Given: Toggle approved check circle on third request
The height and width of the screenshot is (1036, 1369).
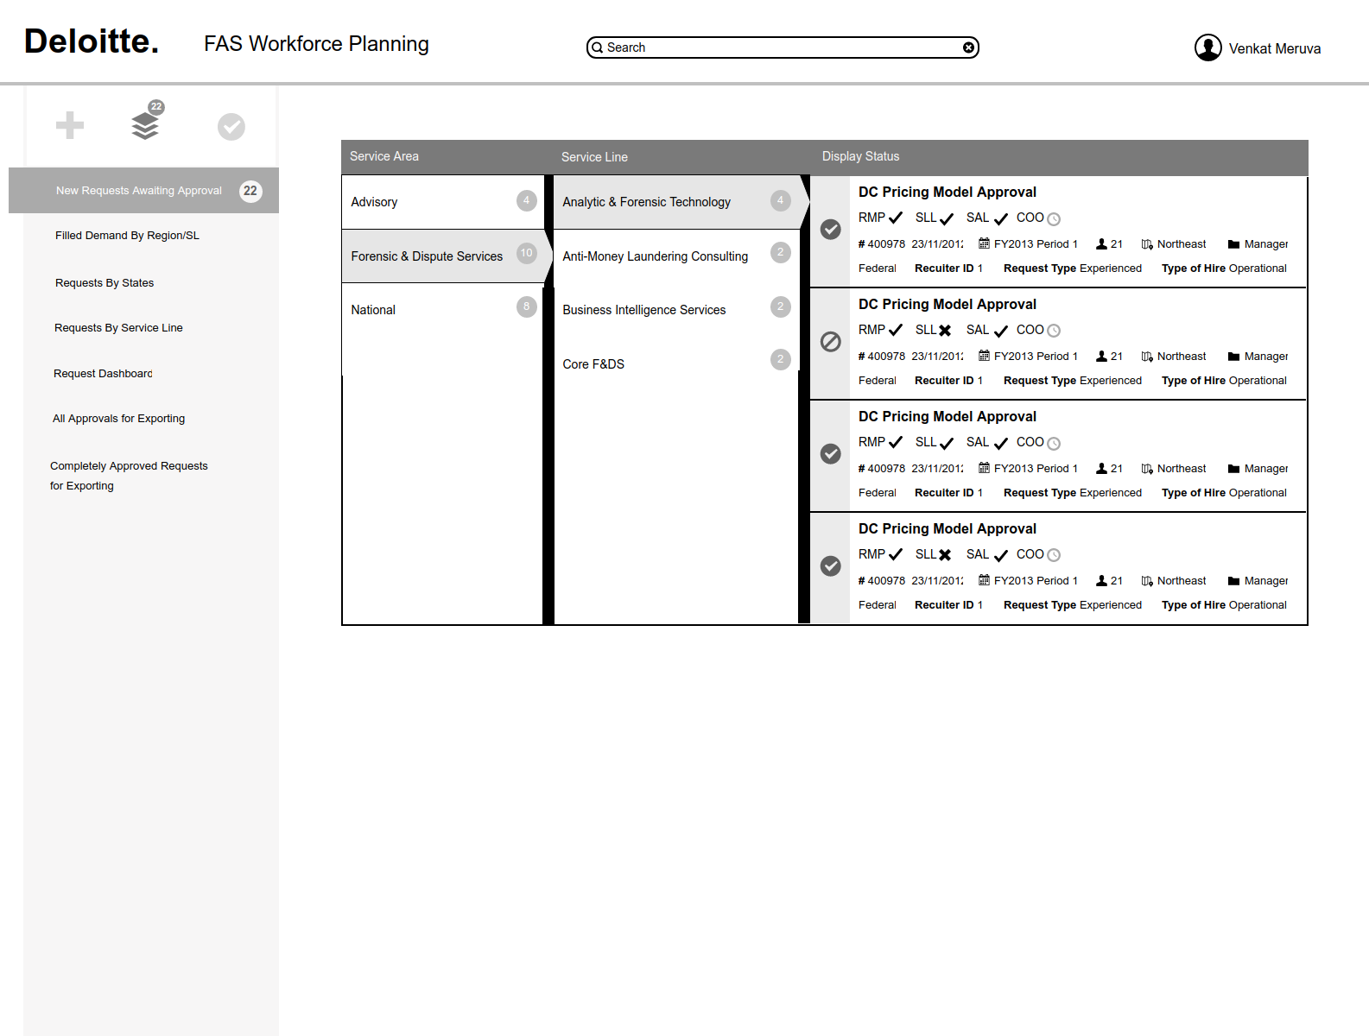Looking at the screenshot, I should click(x=831, y=453).
